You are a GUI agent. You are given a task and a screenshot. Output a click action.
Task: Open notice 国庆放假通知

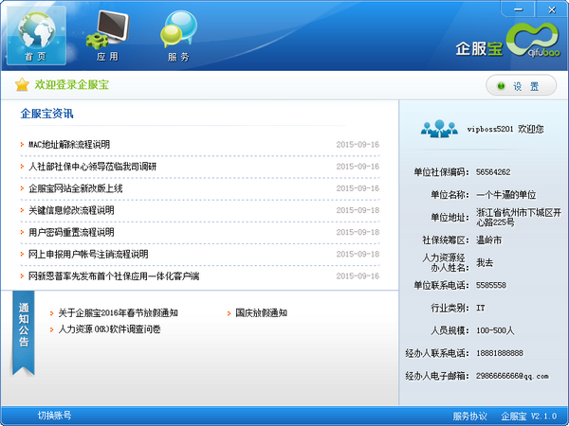262,312
